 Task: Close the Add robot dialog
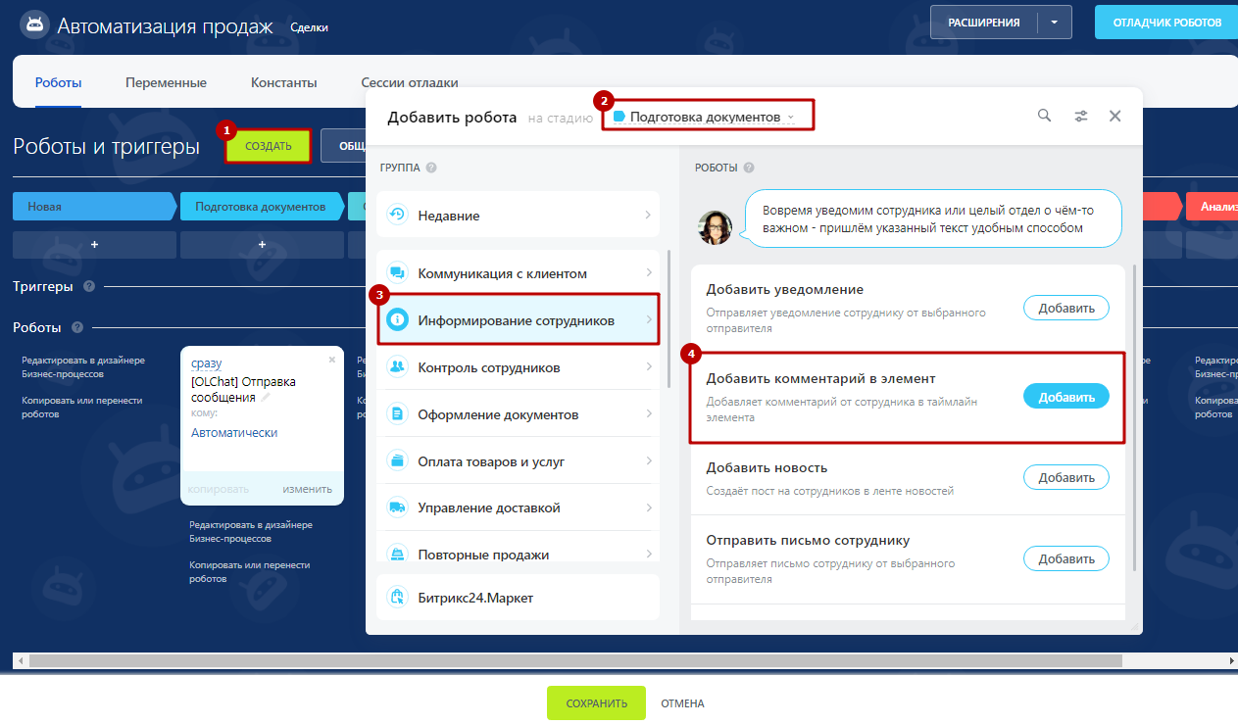pos(1114,116)
